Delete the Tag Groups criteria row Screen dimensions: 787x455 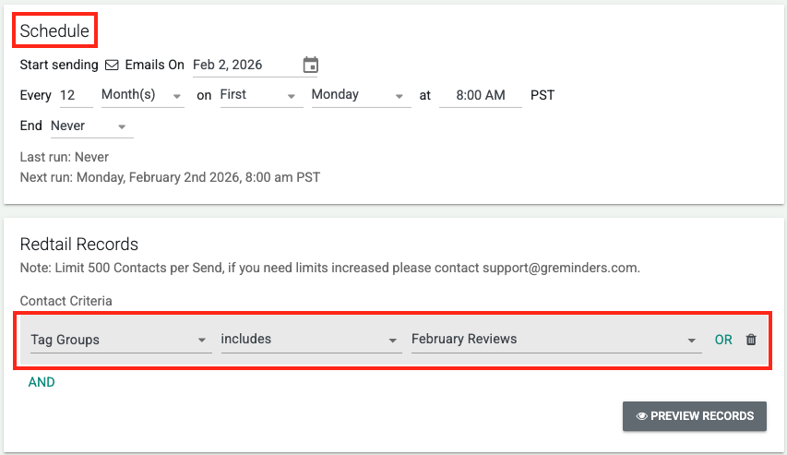[x=751, y=340]
